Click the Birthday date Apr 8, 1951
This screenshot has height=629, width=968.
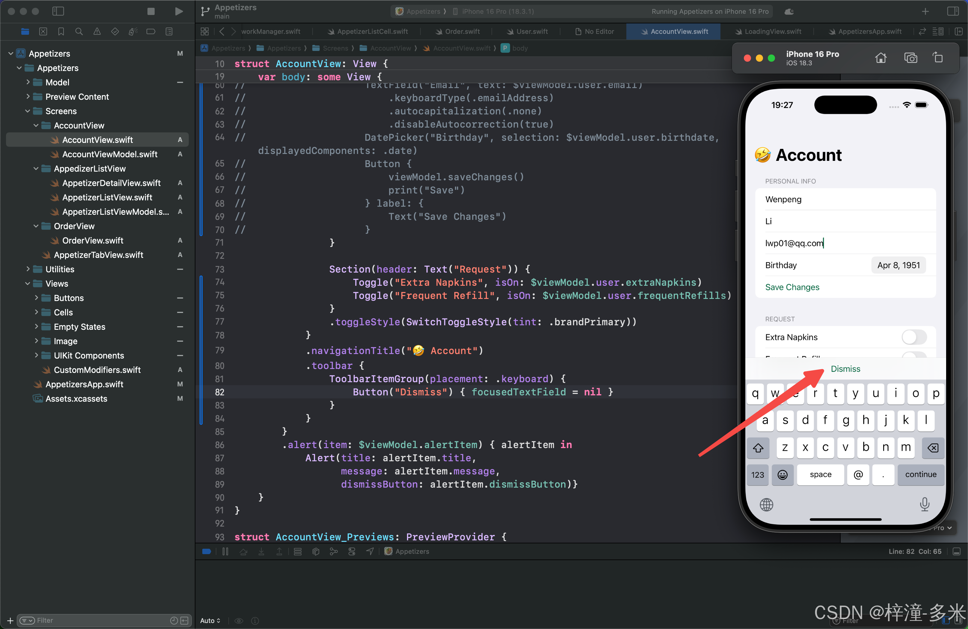898,265
